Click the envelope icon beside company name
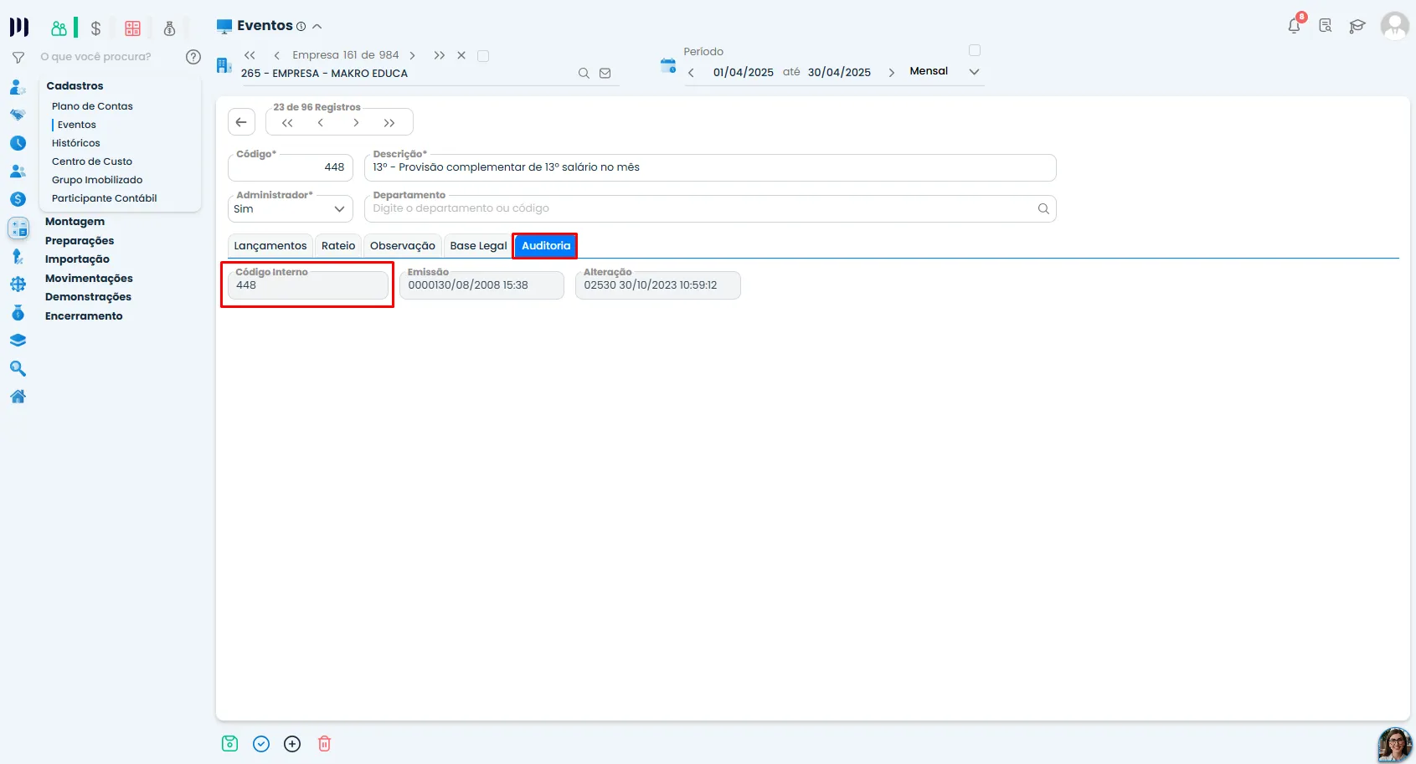The image size is (1416, 764). [x=605, y=74]
